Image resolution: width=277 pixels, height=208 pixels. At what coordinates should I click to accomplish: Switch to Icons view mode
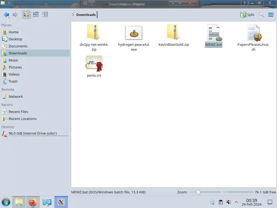coord(27,15)
